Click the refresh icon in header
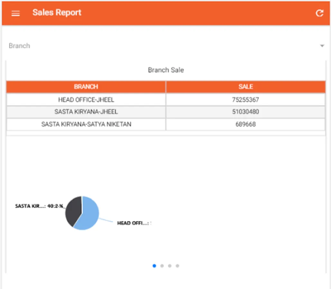Screen dimensions: 331x289 (x=319, y=13)
